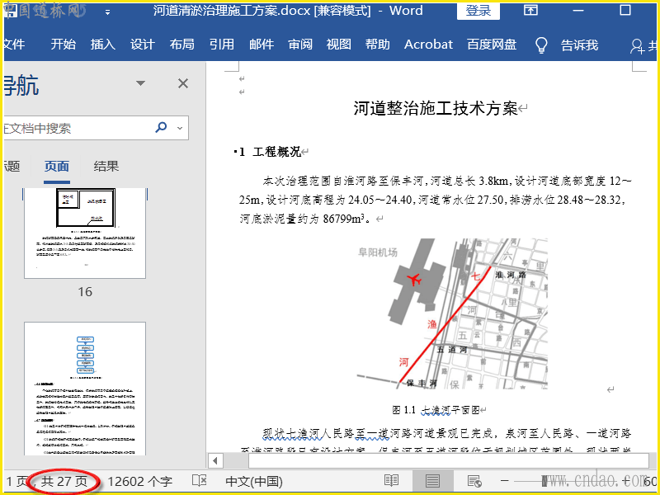Image resolution: width=660 pixels, height=495 pixels.
Task: Close the navigation pane
Action: pos(183,83)
